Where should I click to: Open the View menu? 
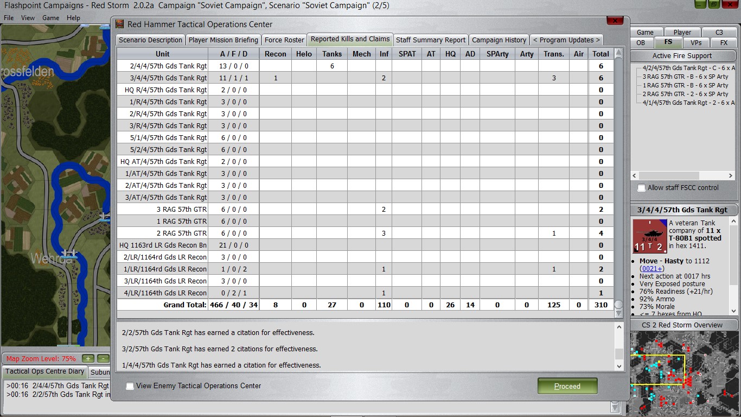28,18
